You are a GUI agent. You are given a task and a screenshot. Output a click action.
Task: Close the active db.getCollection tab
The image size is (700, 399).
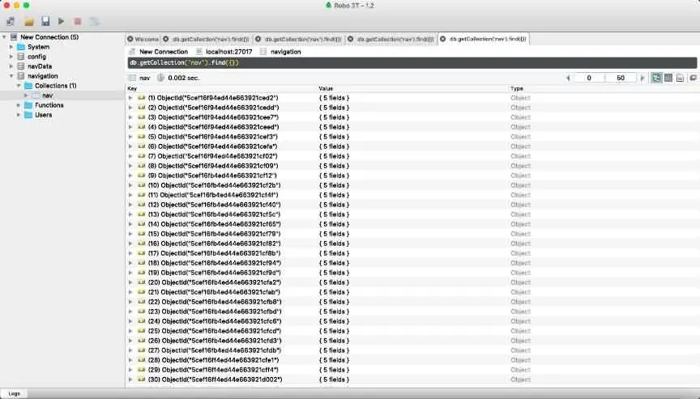(x=443, y=39)
